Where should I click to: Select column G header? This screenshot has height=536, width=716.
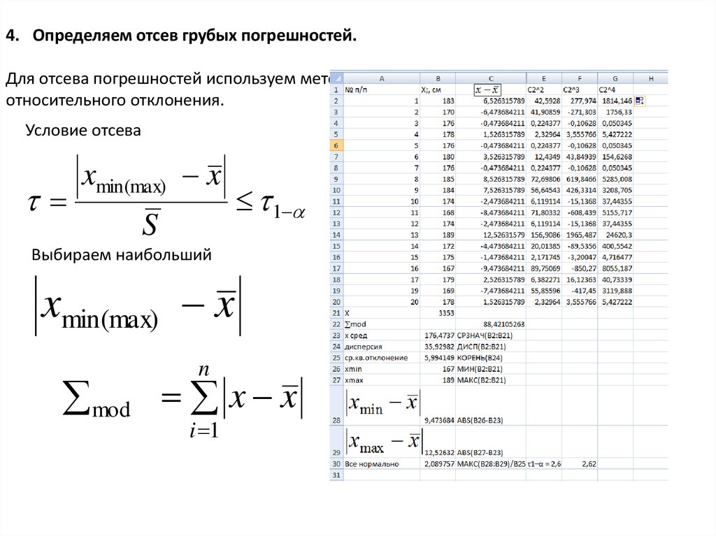coord(615,78)
